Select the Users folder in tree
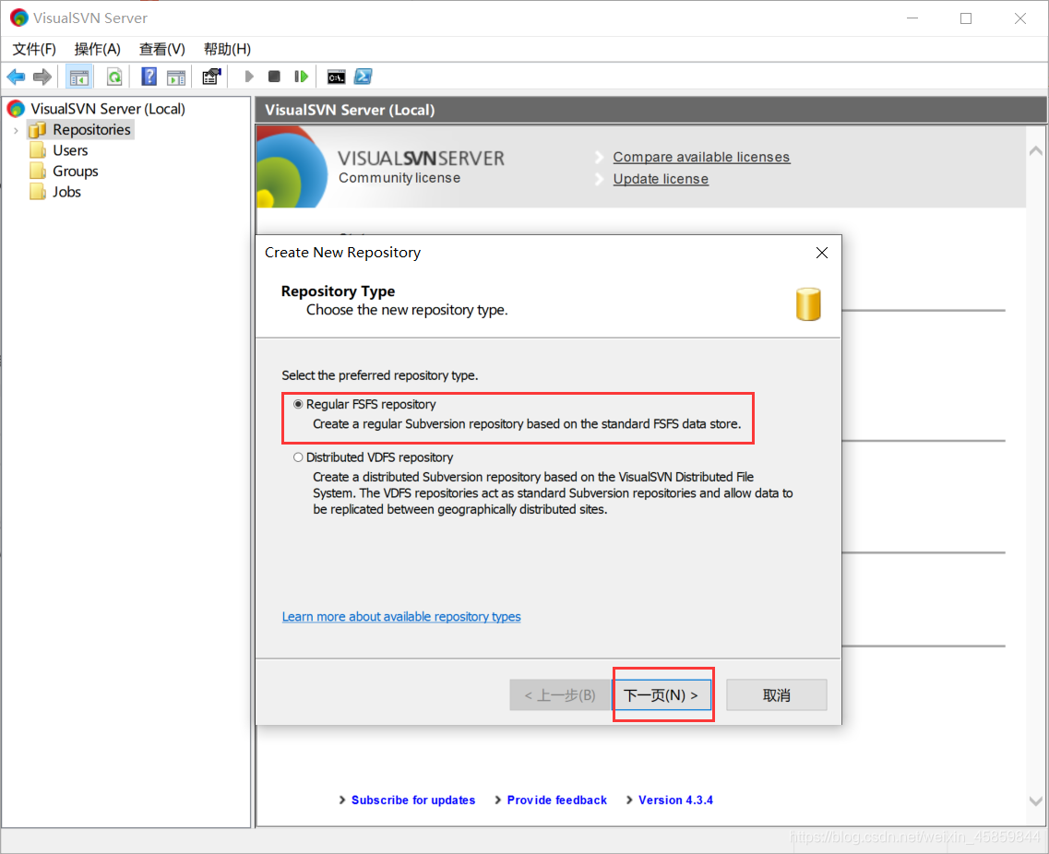1049x854 pixels. [x=70, y=150]
